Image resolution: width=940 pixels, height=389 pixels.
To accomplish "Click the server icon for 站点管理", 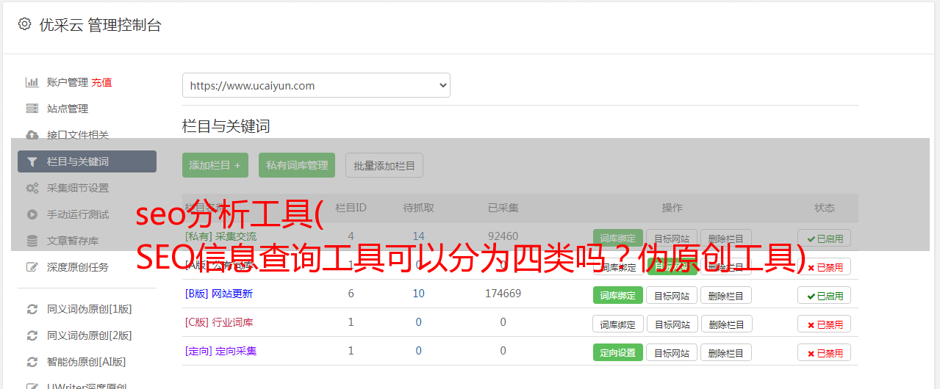I will [32, 109].
